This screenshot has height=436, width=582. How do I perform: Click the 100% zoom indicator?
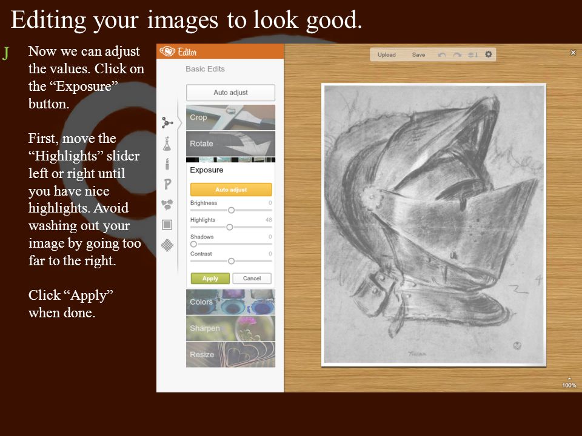coord(569,385)
